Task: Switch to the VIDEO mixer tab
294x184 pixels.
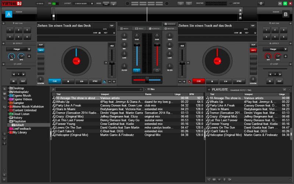Action: click(x=140, y=28)
